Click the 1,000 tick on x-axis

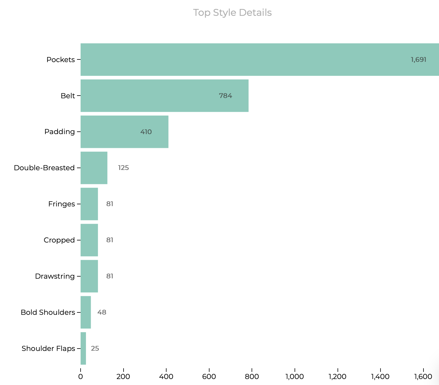[x=295, y=377]
